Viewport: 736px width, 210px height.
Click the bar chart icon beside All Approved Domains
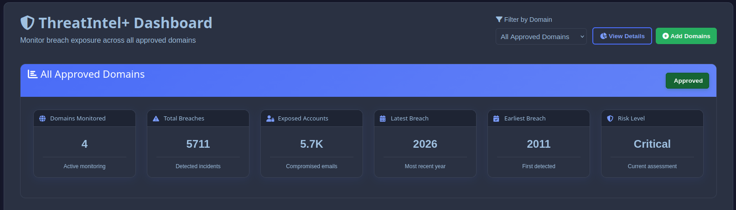(x=32, y=74)
